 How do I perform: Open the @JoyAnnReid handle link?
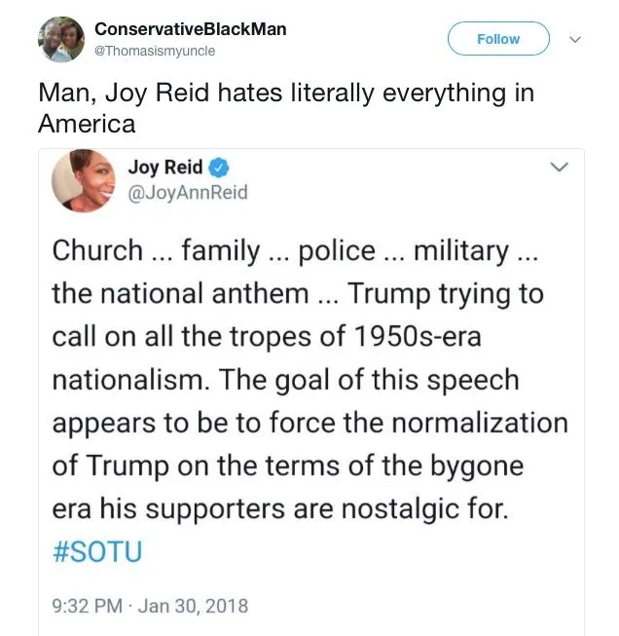pyautogui.click(x=188, y=192)
